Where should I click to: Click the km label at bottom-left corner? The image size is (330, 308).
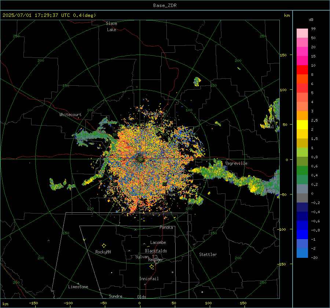click(5, 304)
